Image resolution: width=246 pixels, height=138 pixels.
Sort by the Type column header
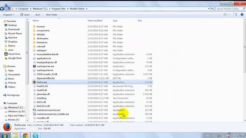115,21
